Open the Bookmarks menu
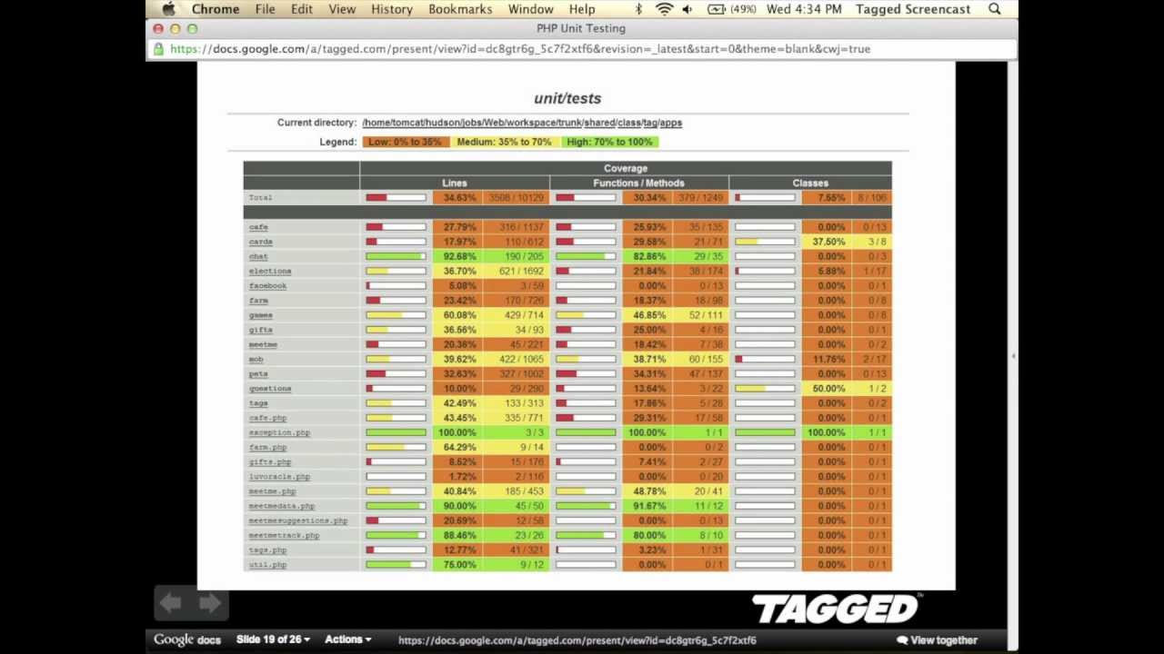 pos(460,9)
